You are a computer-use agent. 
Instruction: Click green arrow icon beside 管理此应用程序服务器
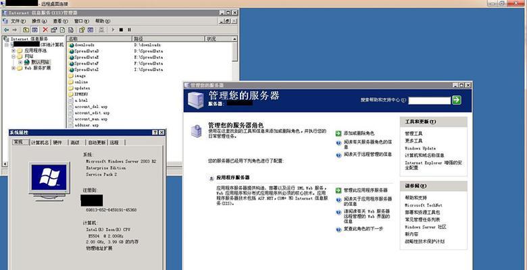[x=338, y=190]
